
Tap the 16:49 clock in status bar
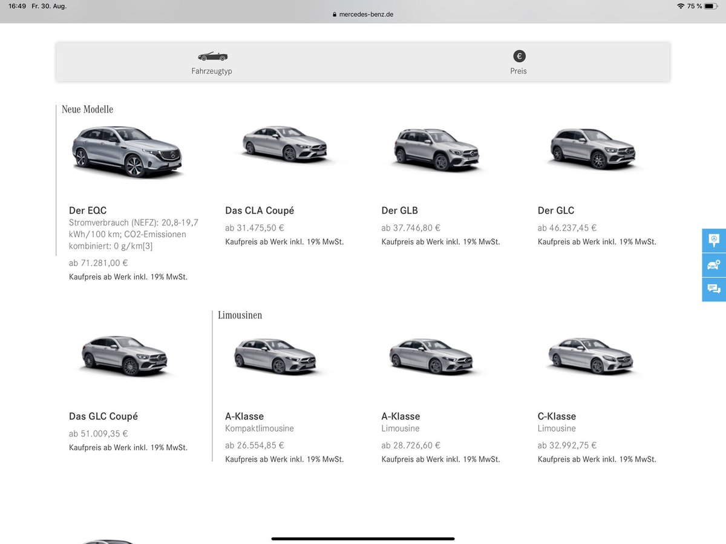17,6
